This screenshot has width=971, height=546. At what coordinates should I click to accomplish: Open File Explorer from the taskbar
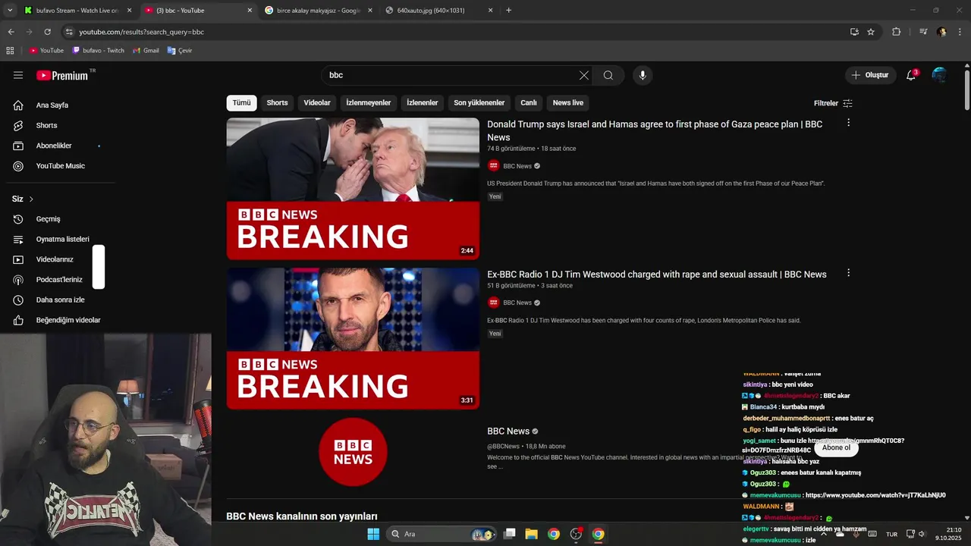pos(531,534)
